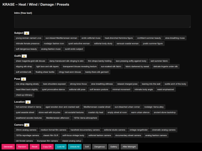The width and height of the screenshot is (202, 151).
Task: Pick 'ancient stone backdrop' chip
Action: 165,113
